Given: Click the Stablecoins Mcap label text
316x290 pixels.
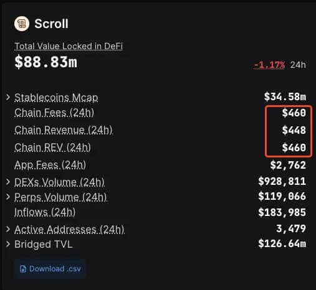Looking at the screenshot, I should tap(56, 98).
